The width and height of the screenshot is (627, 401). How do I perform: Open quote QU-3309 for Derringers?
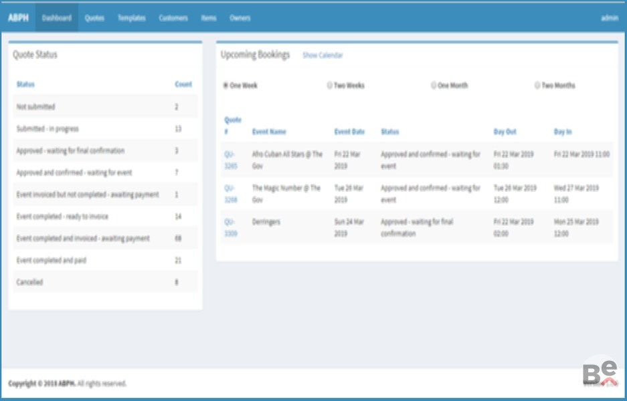[230, 227]
